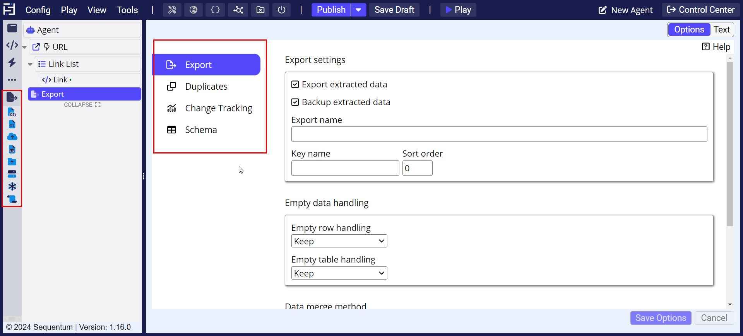Choose the binary 01 file export icon

(12, 125)
